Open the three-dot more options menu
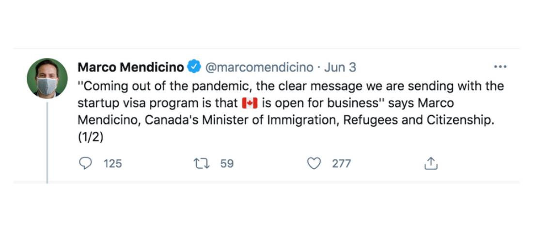533x232 pixels. pyautogui.click(x=499, y=67)
